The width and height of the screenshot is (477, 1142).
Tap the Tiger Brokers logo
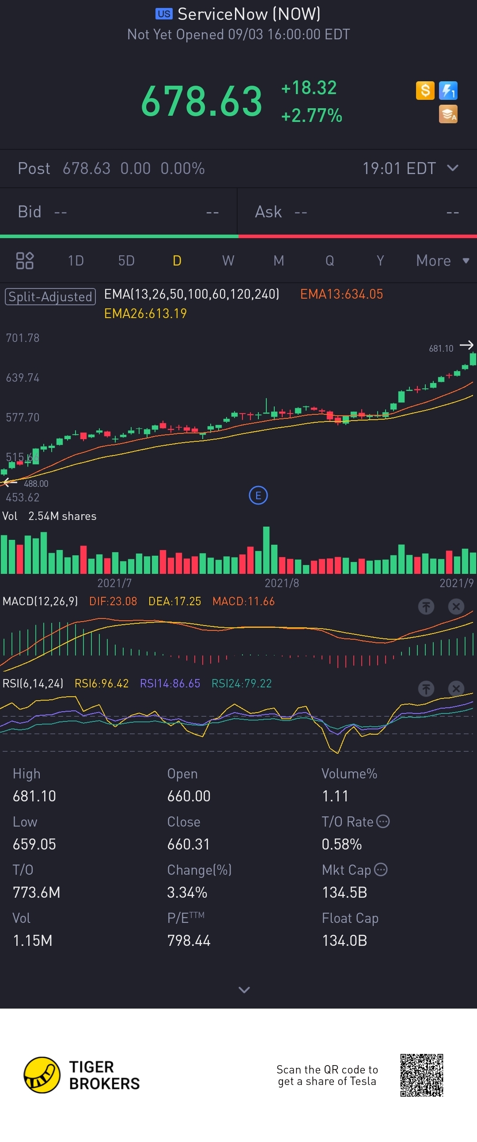pos(82,1075)
